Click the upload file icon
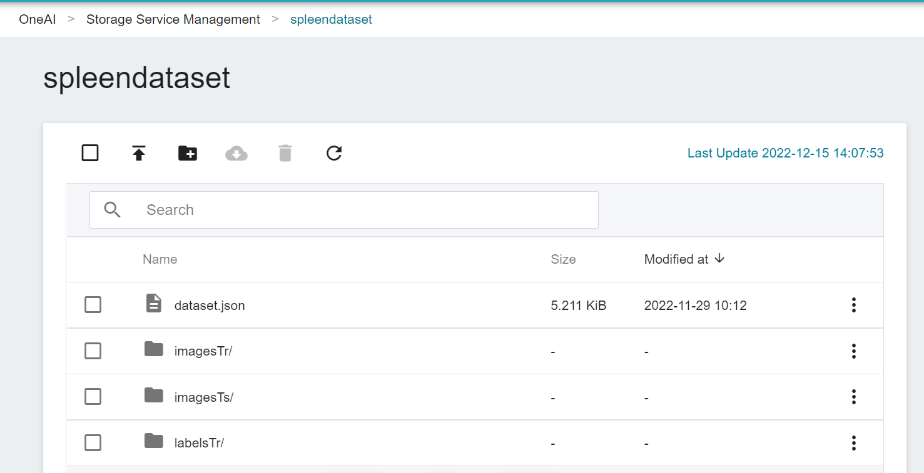The height and width of the screenshot is (473, 924). pos(139,153)
